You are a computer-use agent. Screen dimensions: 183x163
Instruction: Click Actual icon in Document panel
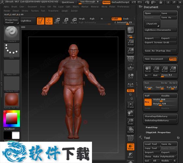click(165, 69)
